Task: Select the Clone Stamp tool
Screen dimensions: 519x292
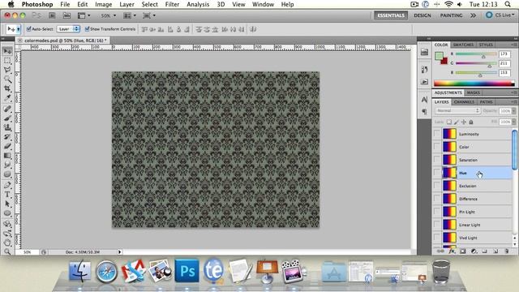Action: click(7, 127)
